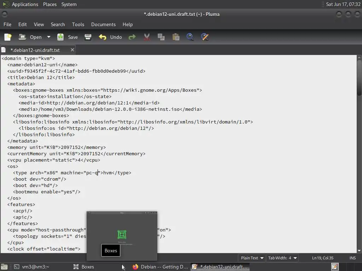This screenshot has width=362, height=271.
Task: Click the vcpu placement static line
Action: pos(54,160)
